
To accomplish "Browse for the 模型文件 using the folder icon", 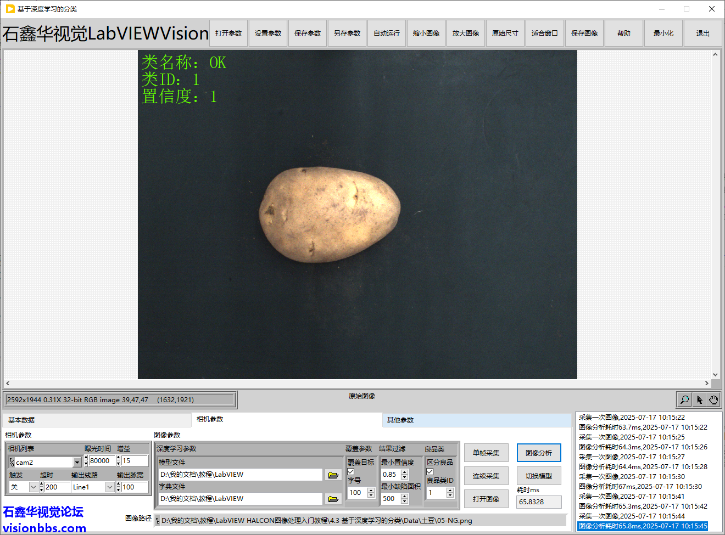I will pos(333,475).
